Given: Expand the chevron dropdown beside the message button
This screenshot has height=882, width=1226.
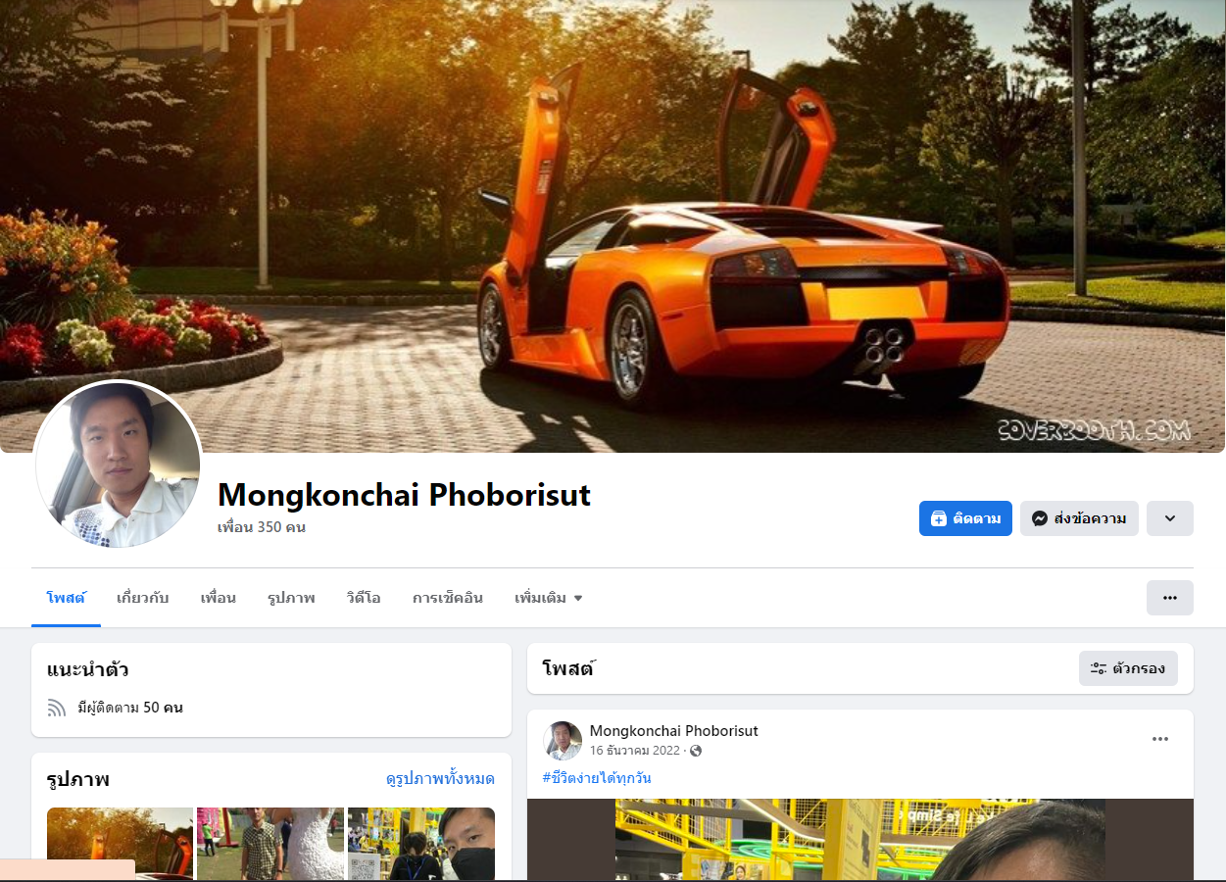Looking at the screenshot, I should point(1170,518).
